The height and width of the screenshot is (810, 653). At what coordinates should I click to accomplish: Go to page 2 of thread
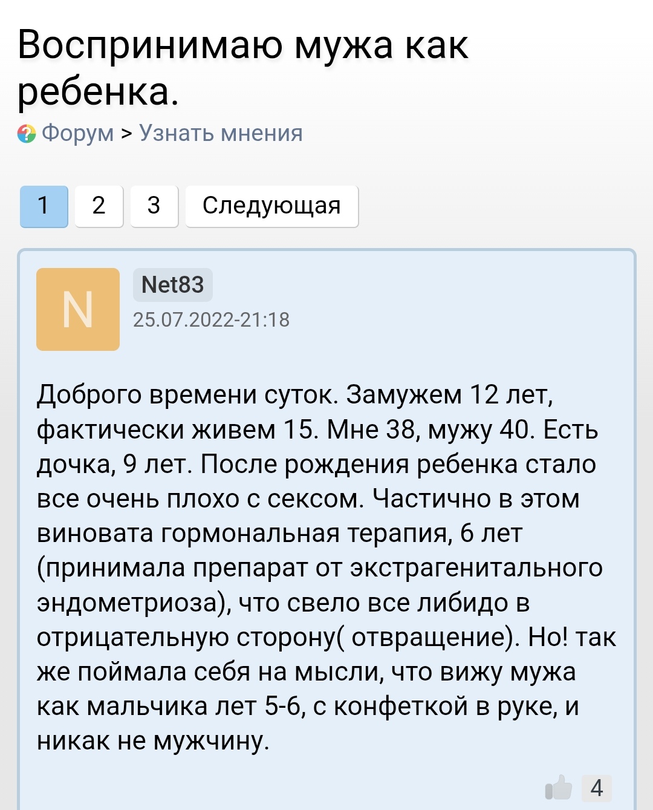pyautogui.click(x=99, y=206)
